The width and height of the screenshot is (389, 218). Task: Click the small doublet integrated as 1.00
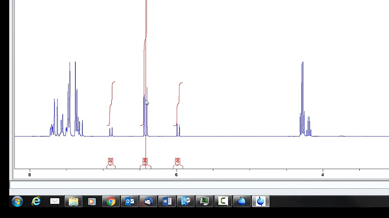tap(178, 130)
